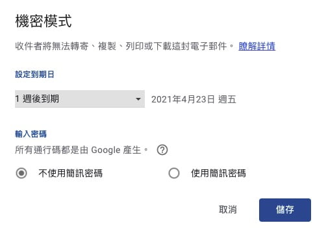Click the 輸入密碼 section heading

click(x=31, y=134)
